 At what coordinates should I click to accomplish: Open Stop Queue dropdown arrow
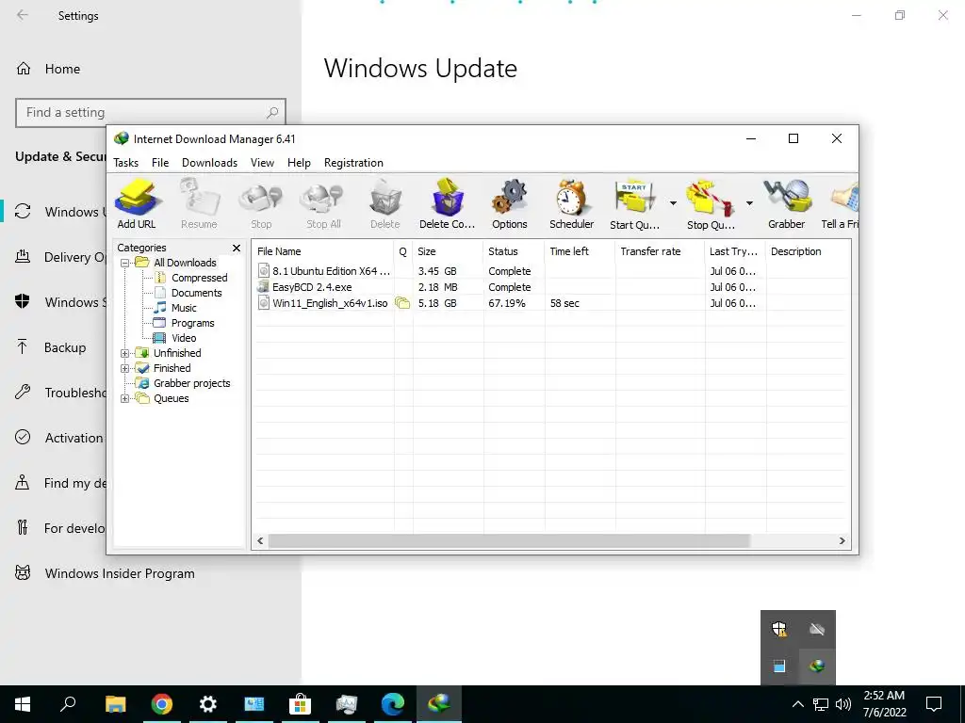(x=749, y=203)
